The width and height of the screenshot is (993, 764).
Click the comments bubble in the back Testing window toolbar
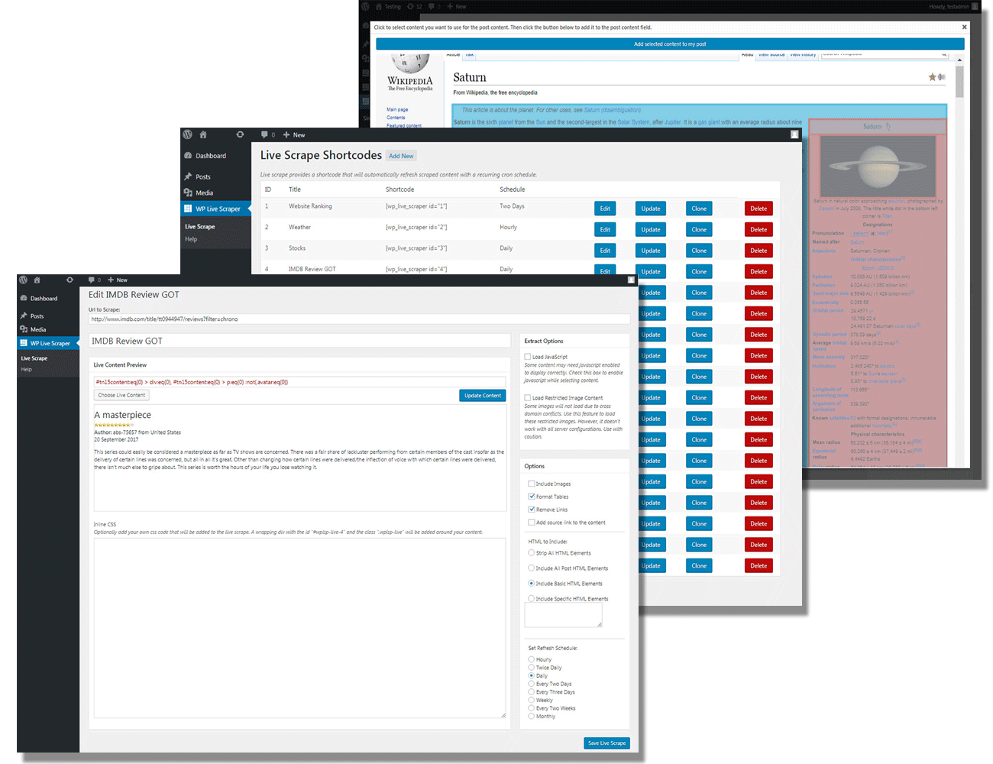pos(432,6)
